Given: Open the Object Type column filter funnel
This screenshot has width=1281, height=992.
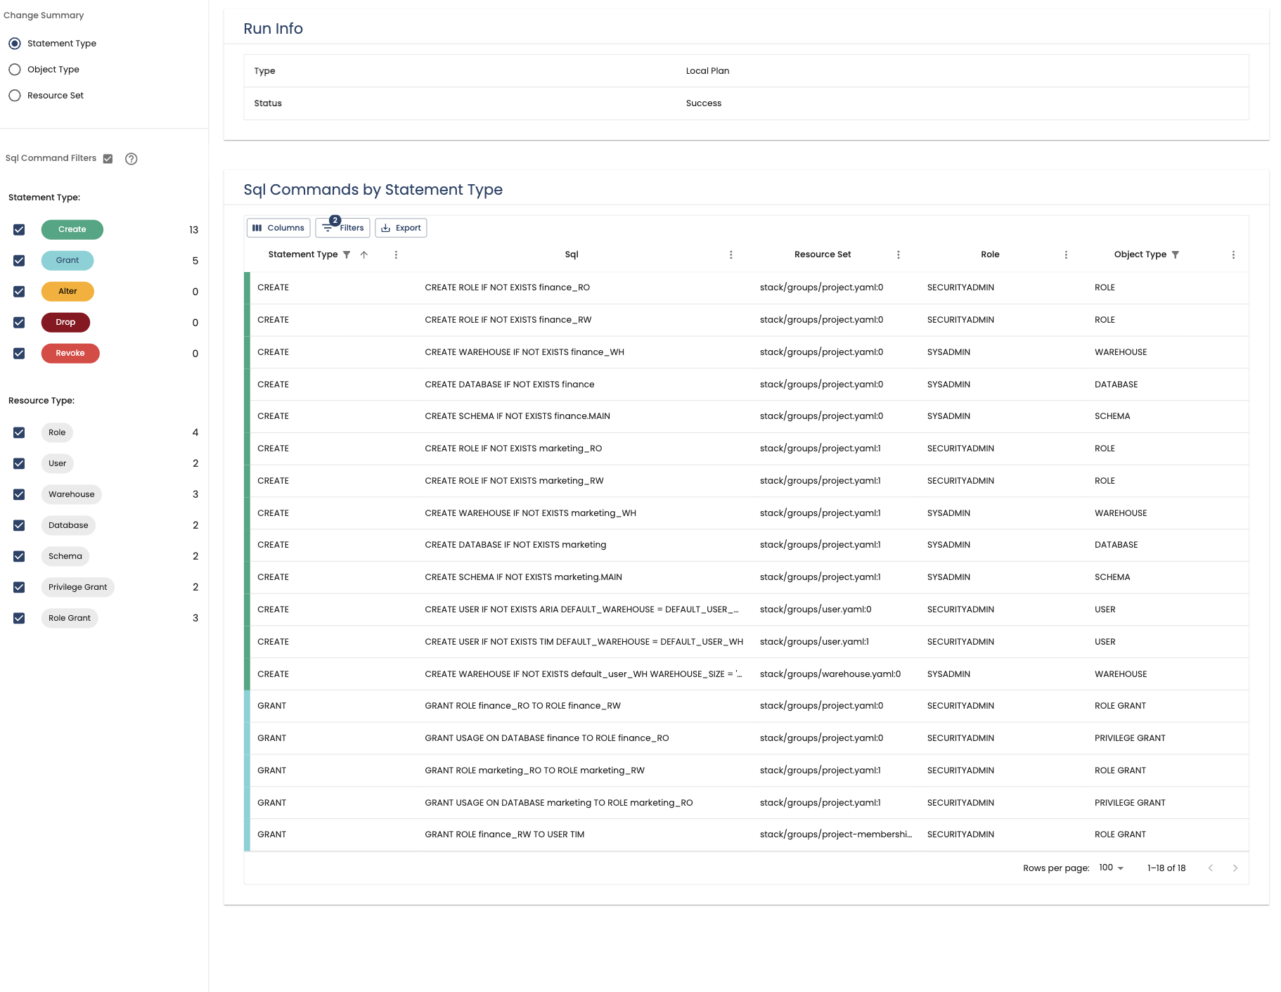Looking at the screenshot, I should click(1176, 255).
